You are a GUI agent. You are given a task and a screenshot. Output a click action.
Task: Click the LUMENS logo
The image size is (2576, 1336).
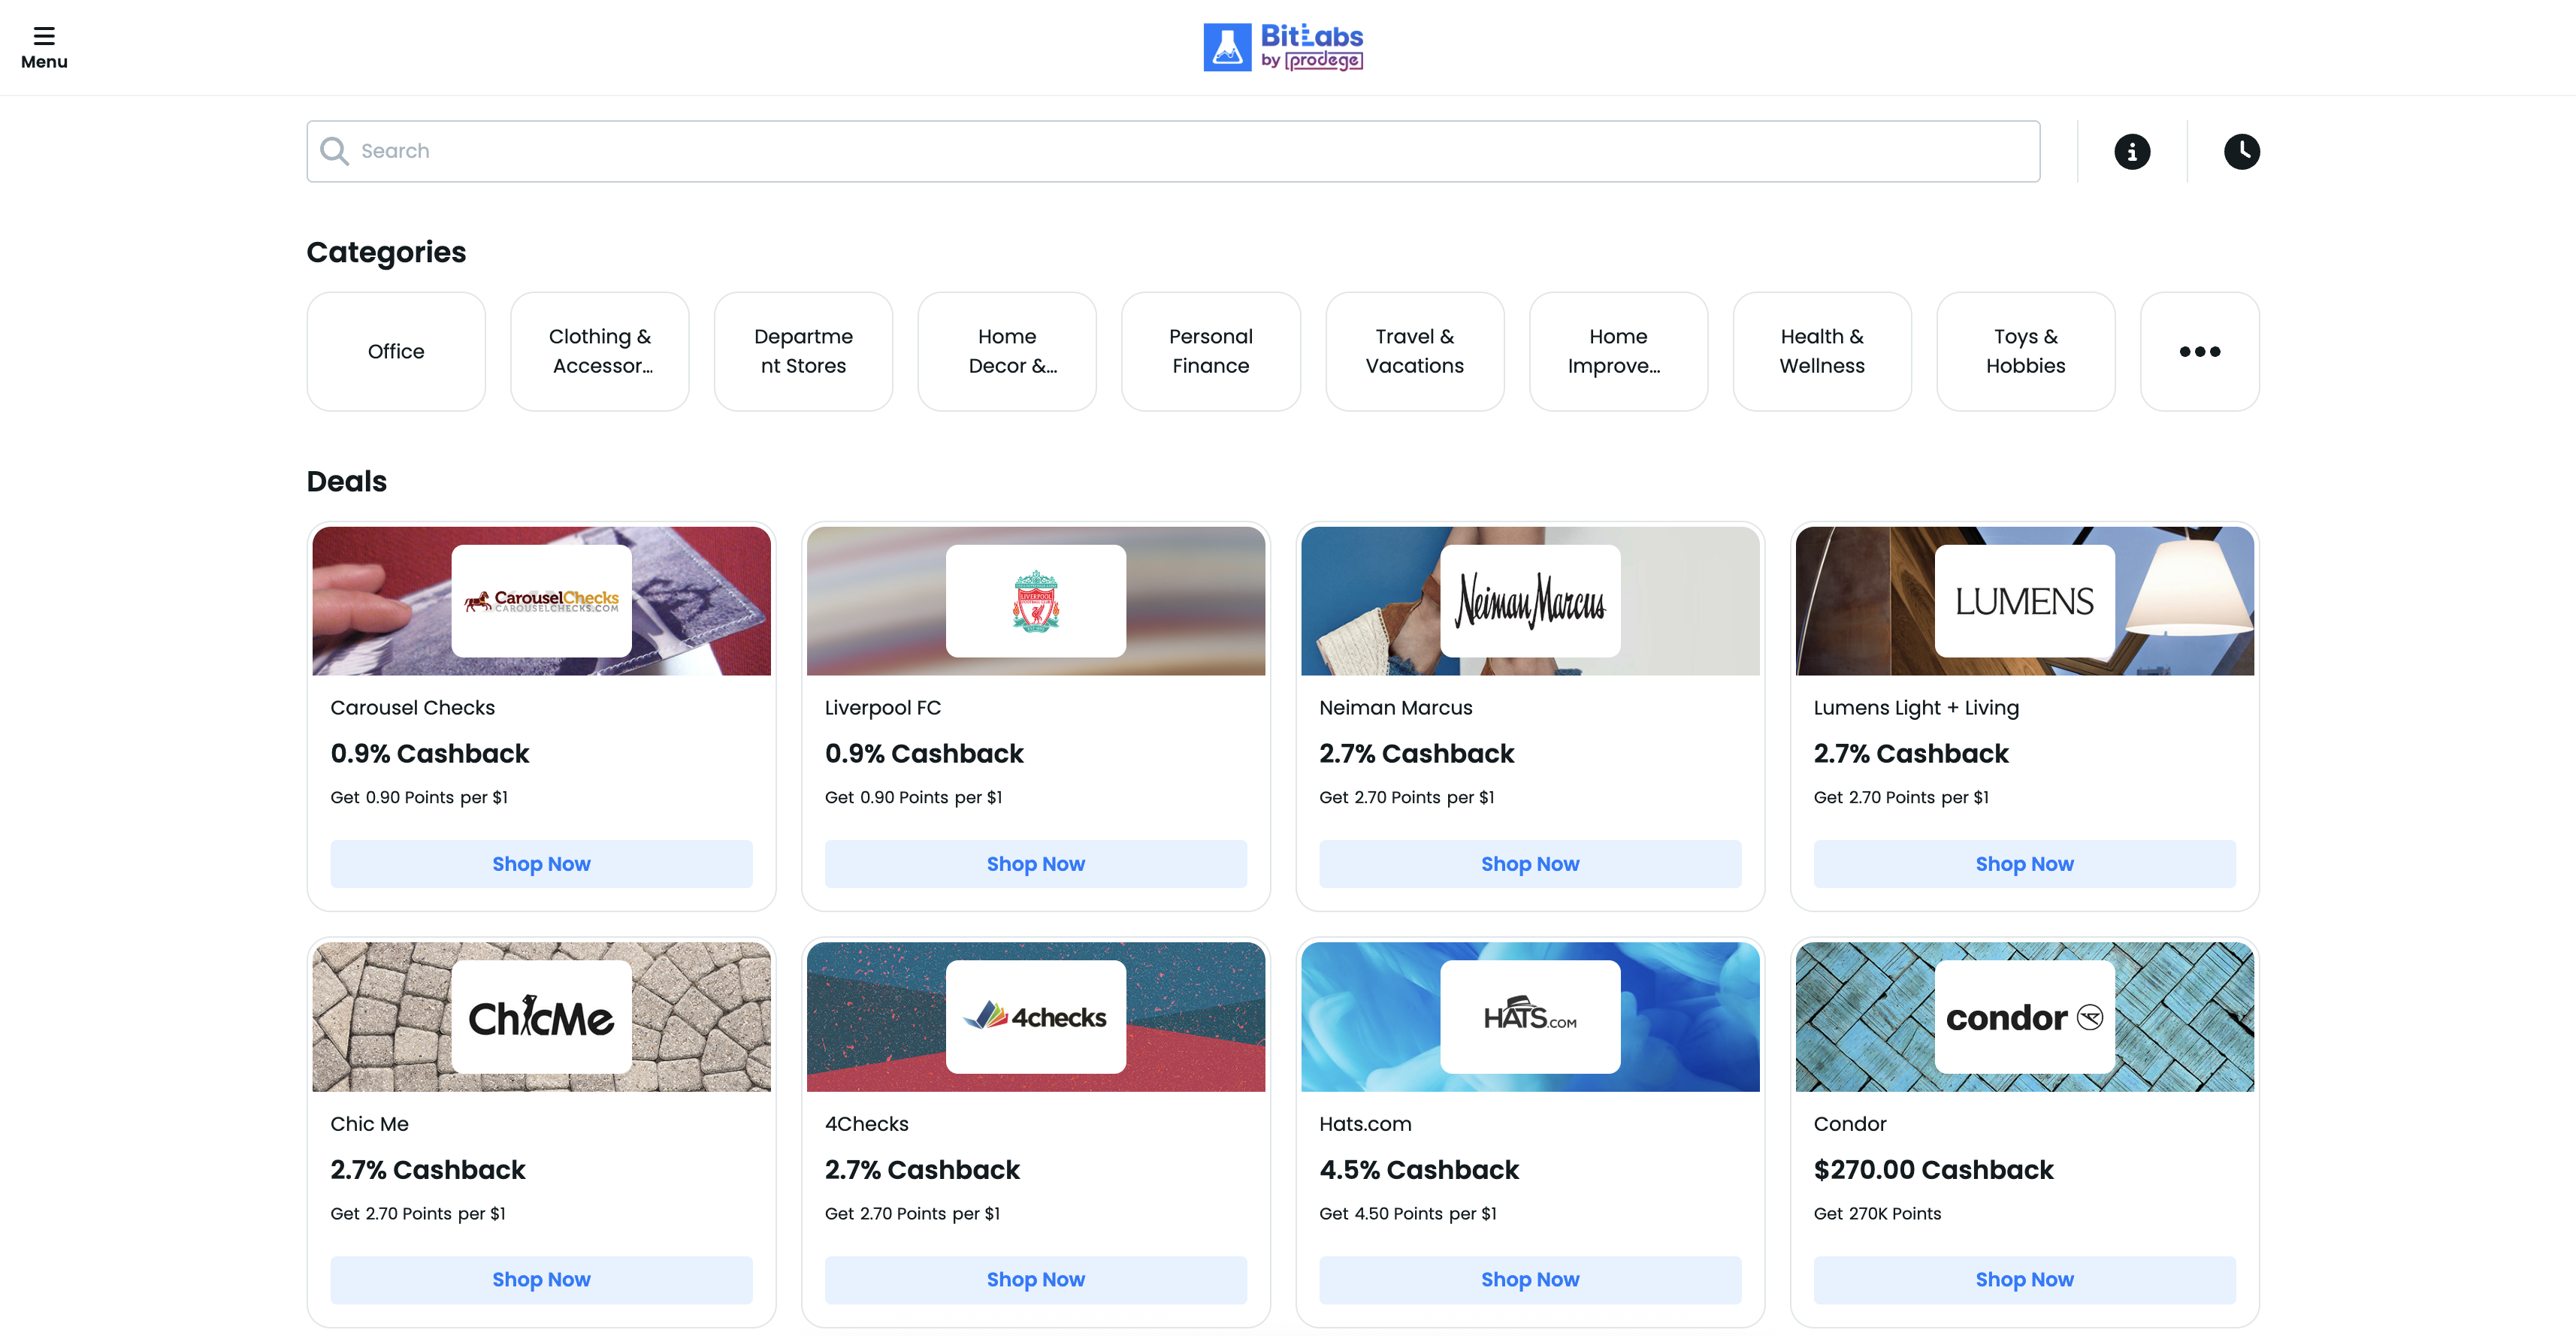point(2024,600)
